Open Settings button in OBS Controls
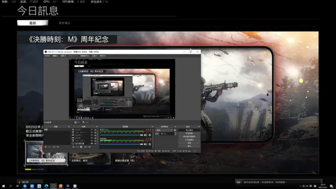The image size is (336, 189). pyautogui.click(x=189, y=143)
